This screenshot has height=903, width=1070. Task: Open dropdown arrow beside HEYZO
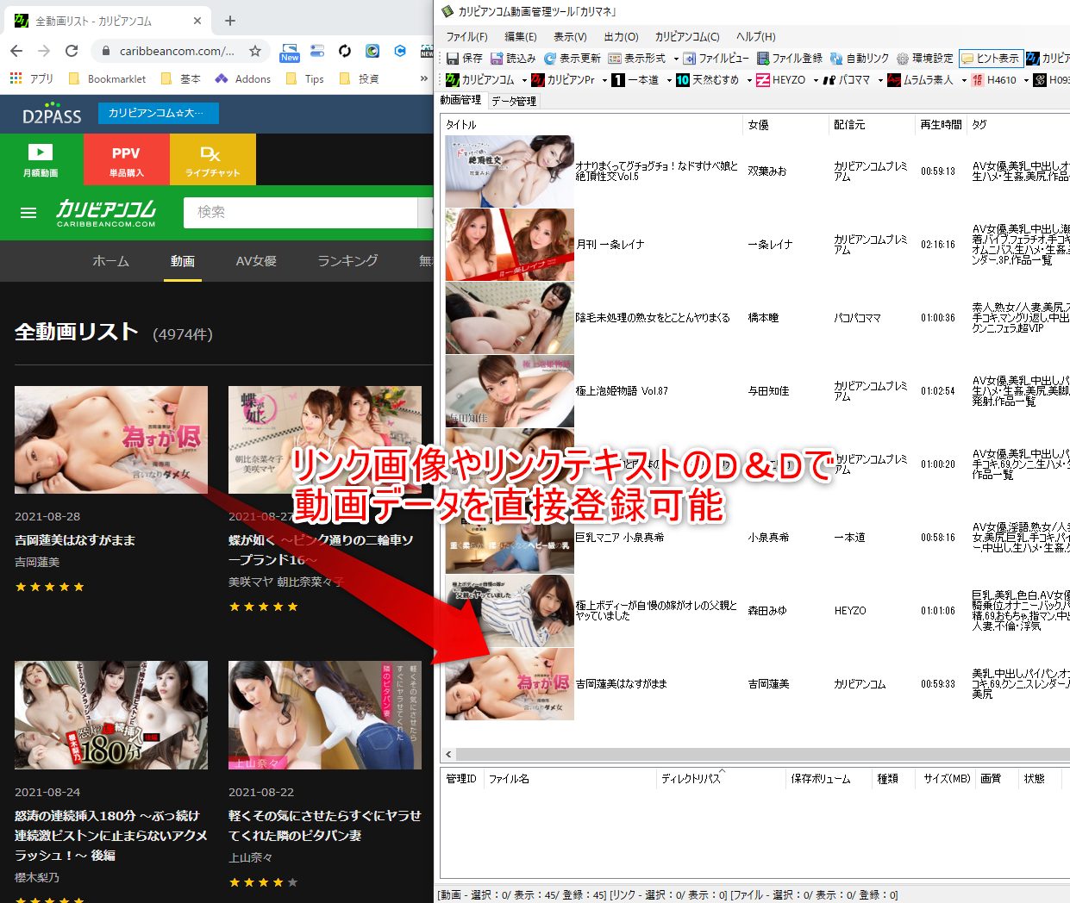(x=816, y=80)
